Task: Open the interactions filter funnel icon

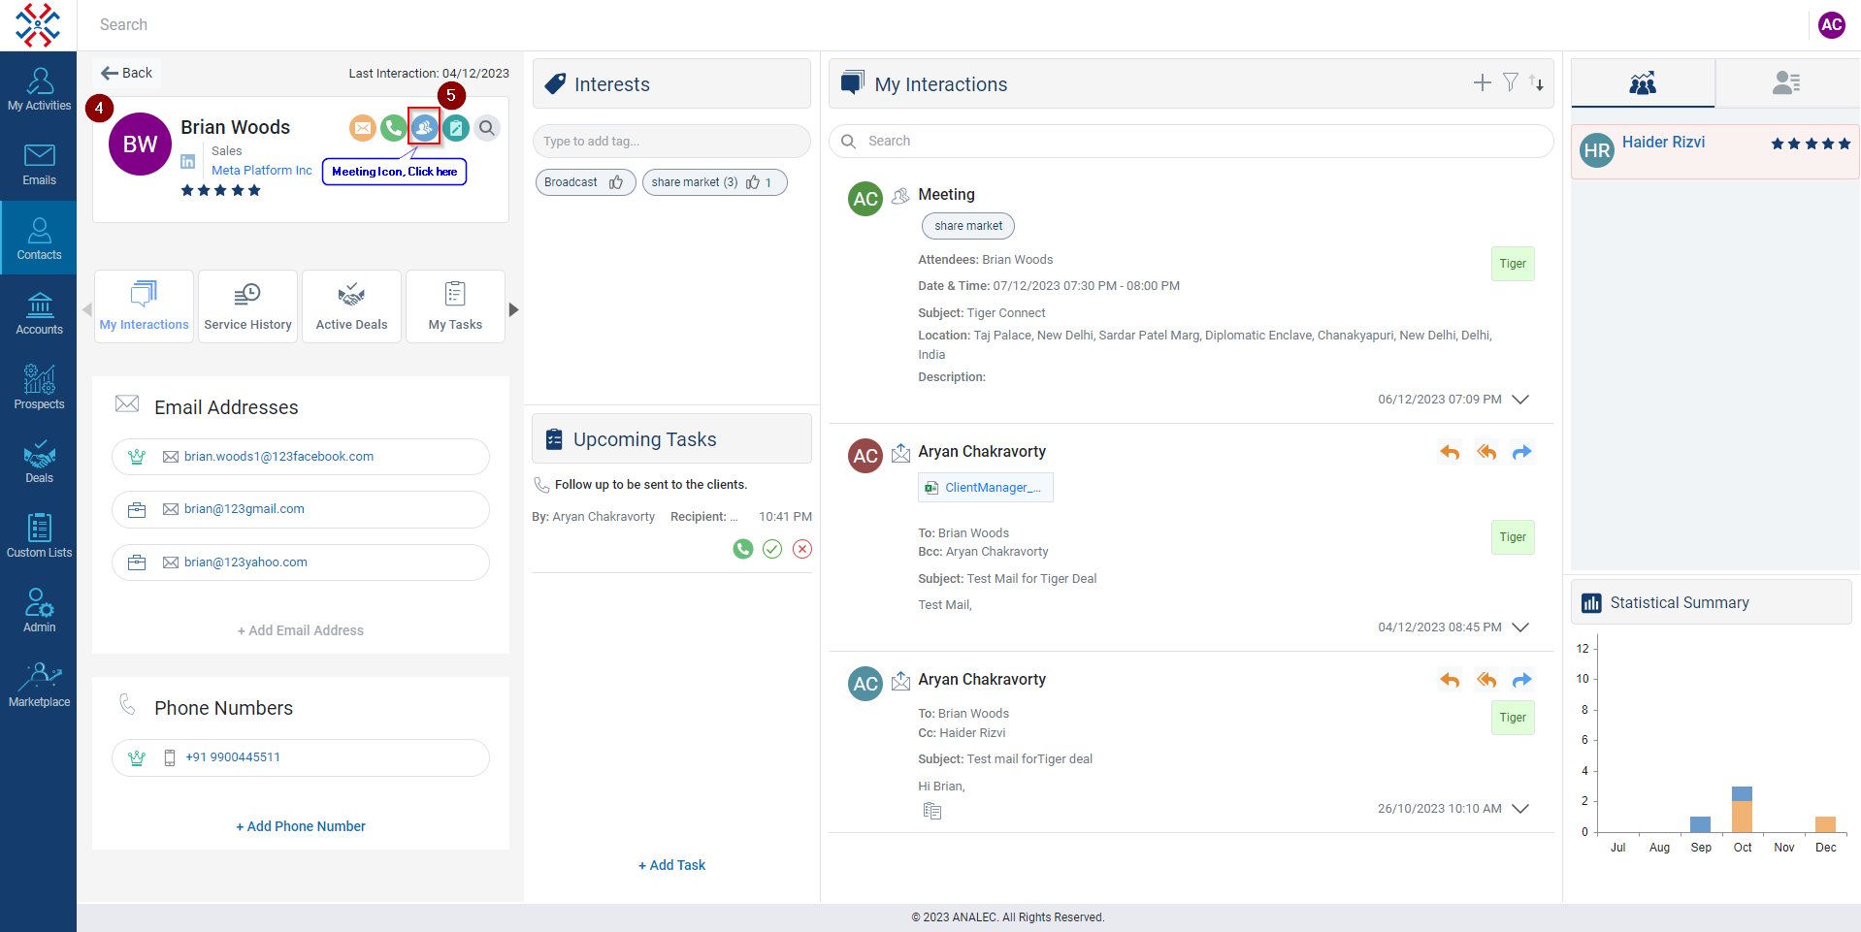Action: point(1511,82)
